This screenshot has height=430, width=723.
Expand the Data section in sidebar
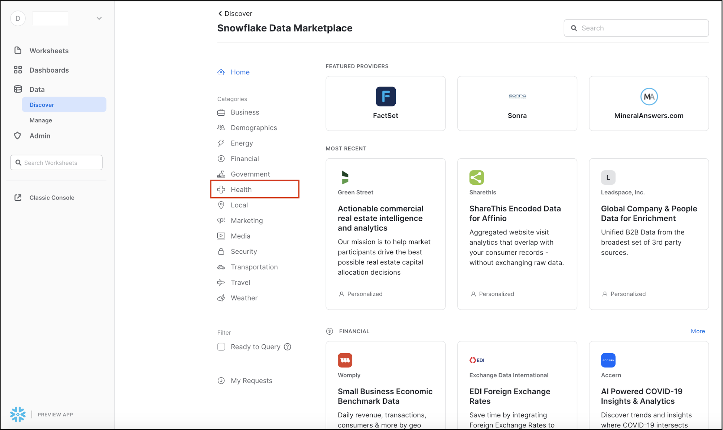[37, 89]
